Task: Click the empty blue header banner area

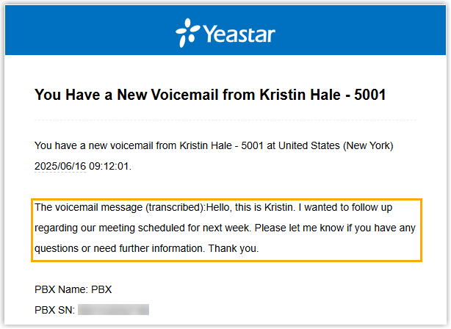Action: point(367,33)
